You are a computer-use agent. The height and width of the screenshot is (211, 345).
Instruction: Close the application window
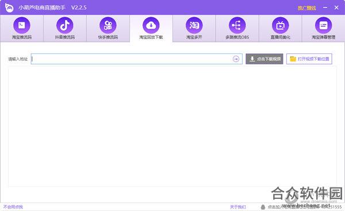[x=336, y=7]
